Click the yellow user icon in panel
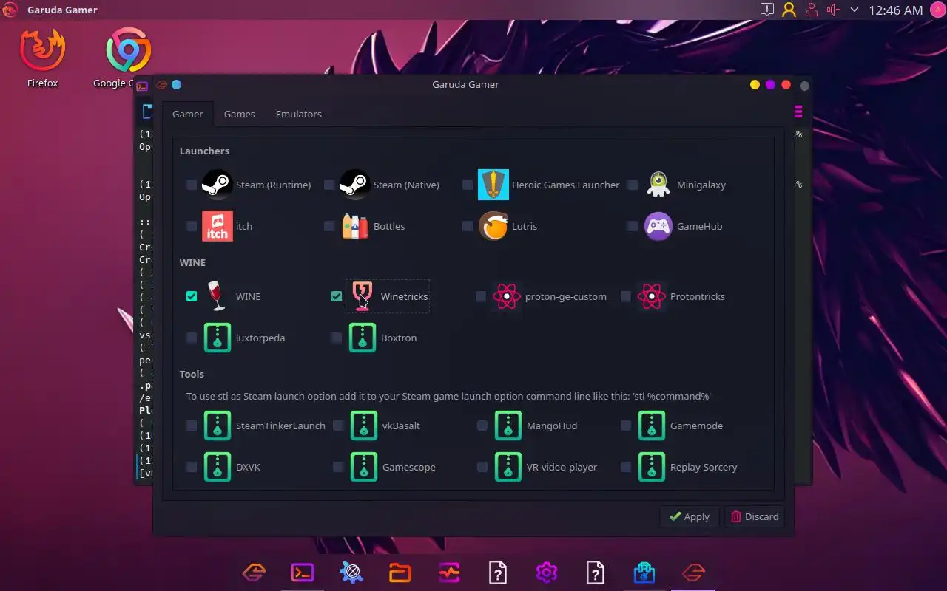The width and height of the screenshot is (947, 591). tap(789, 10)
